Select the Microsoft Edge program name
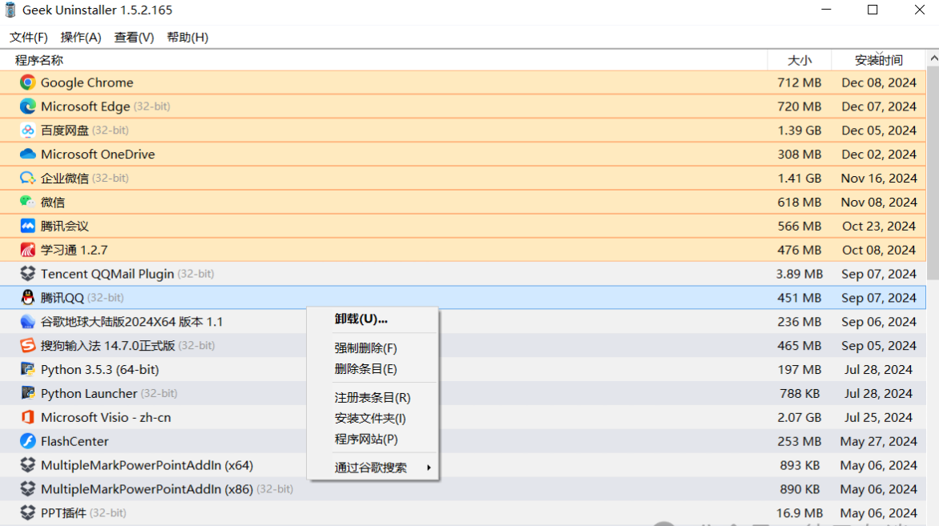939x526 pixels. (x=85, y=106)
